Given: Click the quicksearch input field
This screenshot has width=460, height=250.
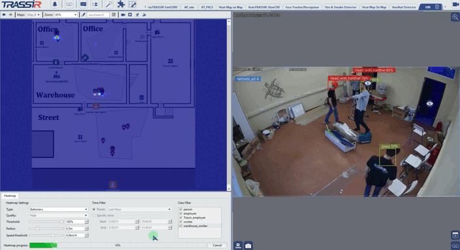Looking at the screenshot, I should point(98,14).
